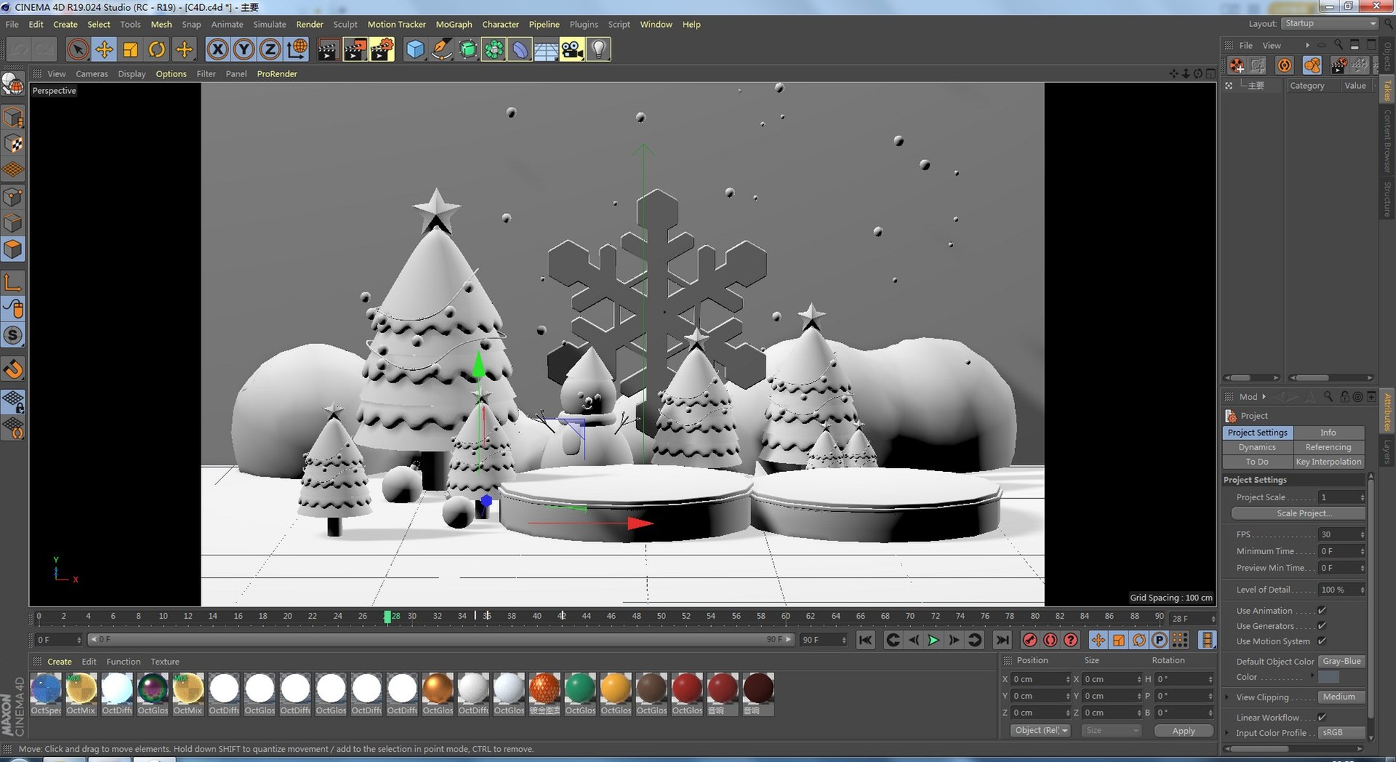Open View Clipping Medium dropdown

pyautogui.click(x=1342, y=697)
